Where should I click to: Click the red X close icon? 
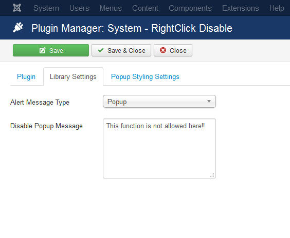tap(163, 50)
